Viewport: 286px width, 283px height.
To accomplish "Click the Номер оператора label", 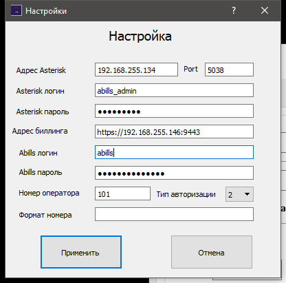I will (49, 193).
